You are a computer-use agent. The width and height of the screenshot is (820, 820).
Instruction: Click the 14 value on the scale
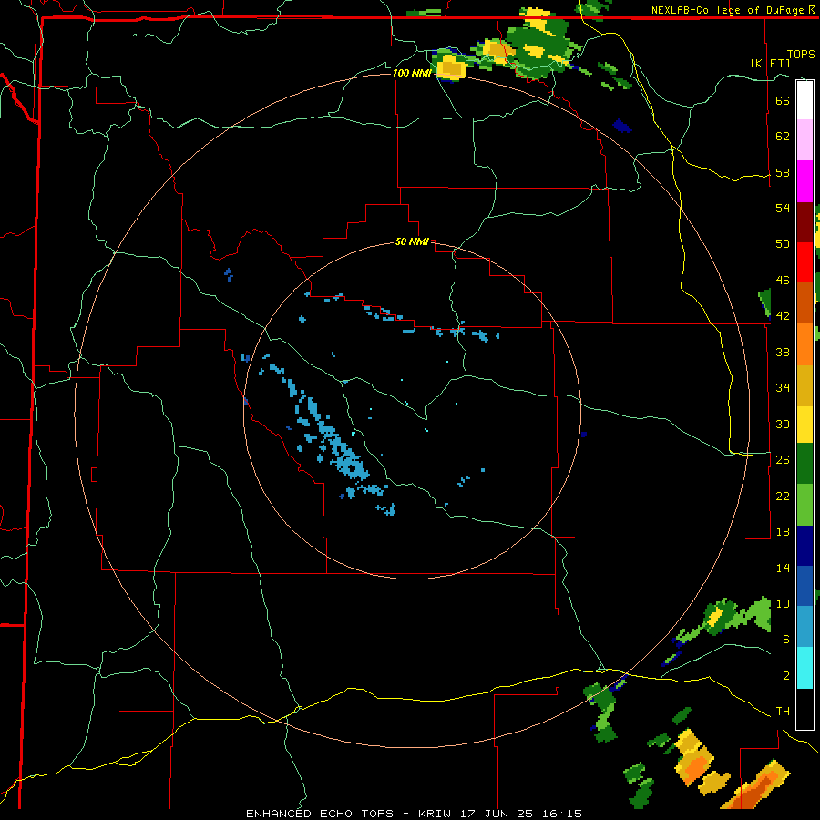783,568
